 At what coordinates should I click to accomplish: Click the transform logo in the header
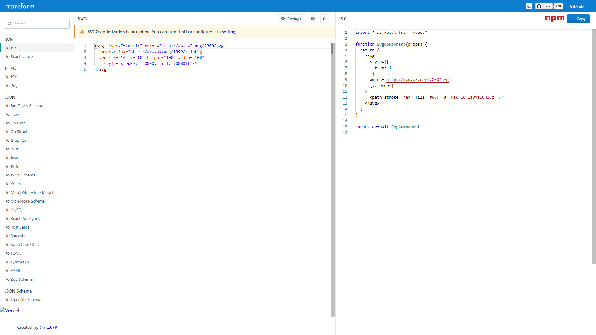20,6
